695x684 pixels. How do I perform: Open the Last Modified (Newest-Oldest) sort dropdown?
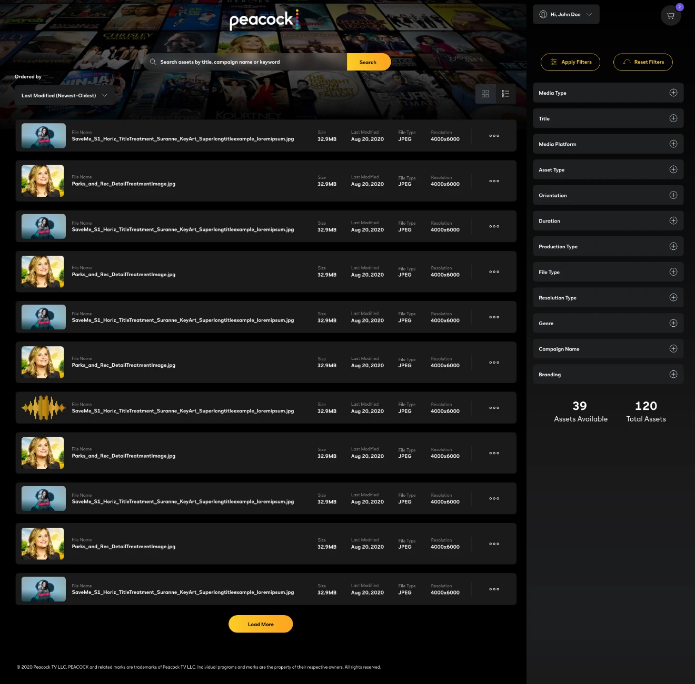[64, 96]
